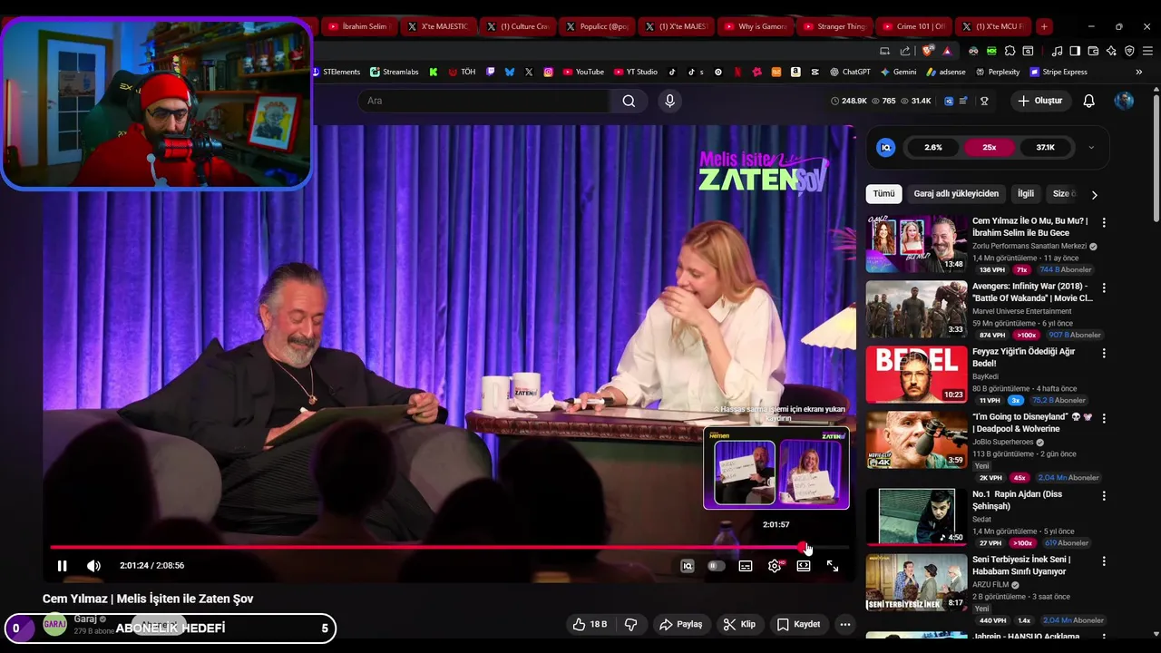Dislike the video with the thumbs-down icon
This screenshot has height=653, width=1161.
point(631,624)
